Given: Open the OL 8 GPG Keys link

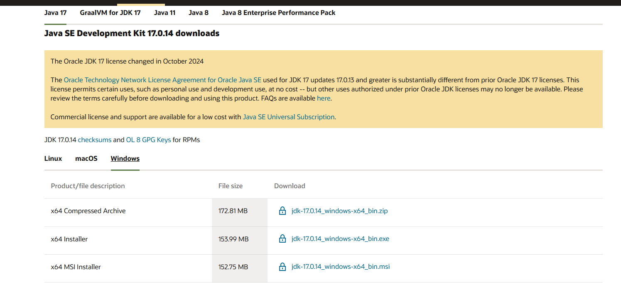Looking at the screenshot, I should 148,140.
